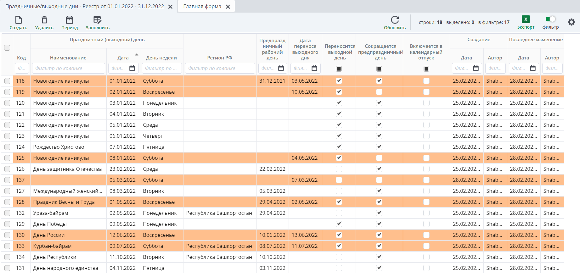This screenshot has height=273, width=580.
Task: Select the Праздничные/выходные дни registry tab
Action: [84, 7]
